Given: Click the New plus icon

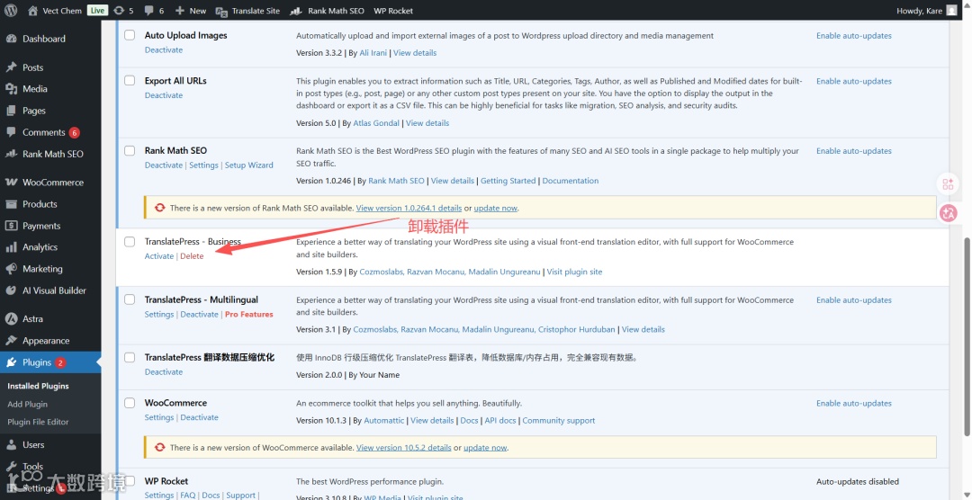Looking at the screenshot, I should [180, 11].
